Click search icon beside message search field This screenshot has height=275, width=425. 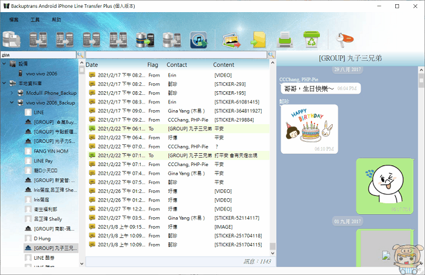[x=271, y=55]
